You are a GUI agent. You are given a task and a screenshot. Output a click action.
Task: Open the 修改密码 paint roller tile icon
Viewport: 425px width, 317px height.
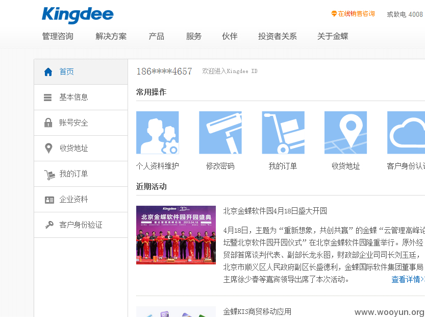point(220,133)
